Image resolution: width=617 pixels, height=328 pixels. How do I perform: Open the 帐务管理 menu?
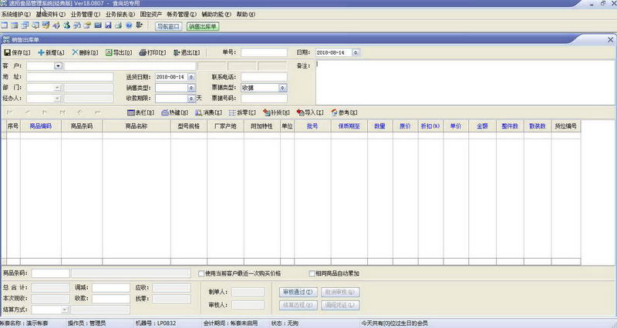pos(181,14)
